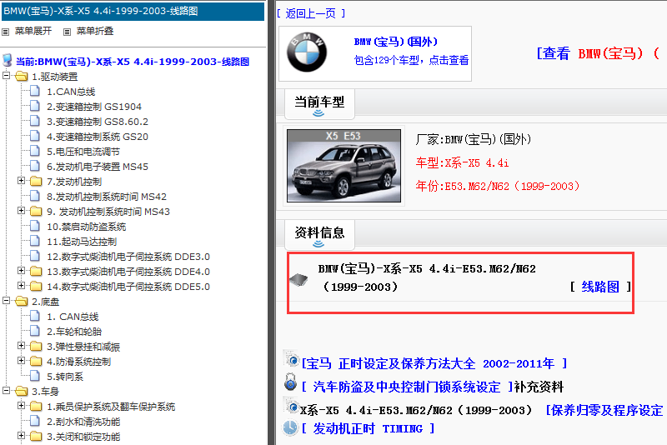Click document icon of 2.变速箱控制 GS1904

point(35,107)
